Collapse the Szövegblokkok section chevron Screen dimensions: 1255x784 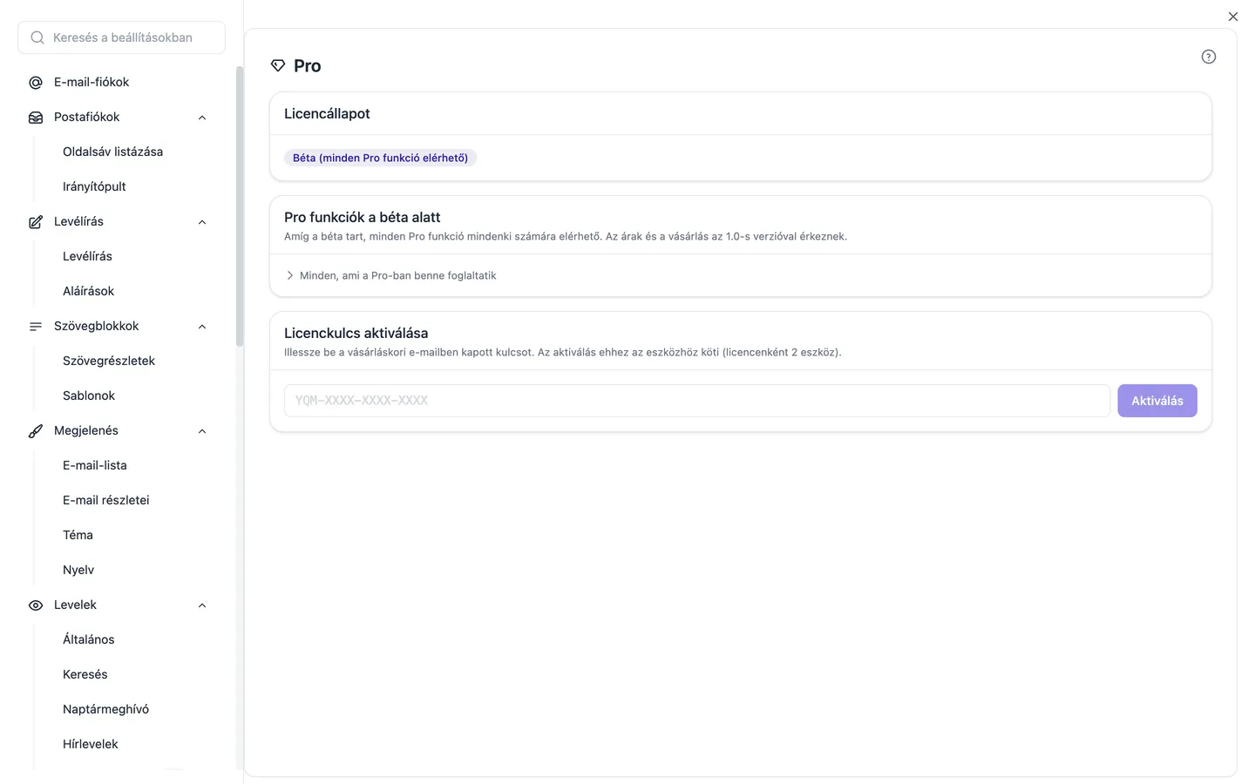[202, 327]
